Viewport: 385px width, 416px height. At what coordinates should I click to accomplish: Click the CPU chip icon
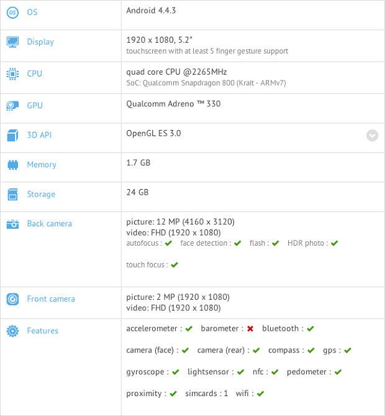click(12, 74)
